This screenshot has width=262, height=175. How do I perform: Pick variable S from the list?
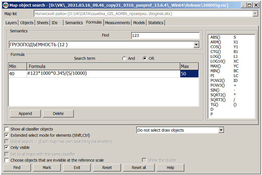(x=235, y=37)
